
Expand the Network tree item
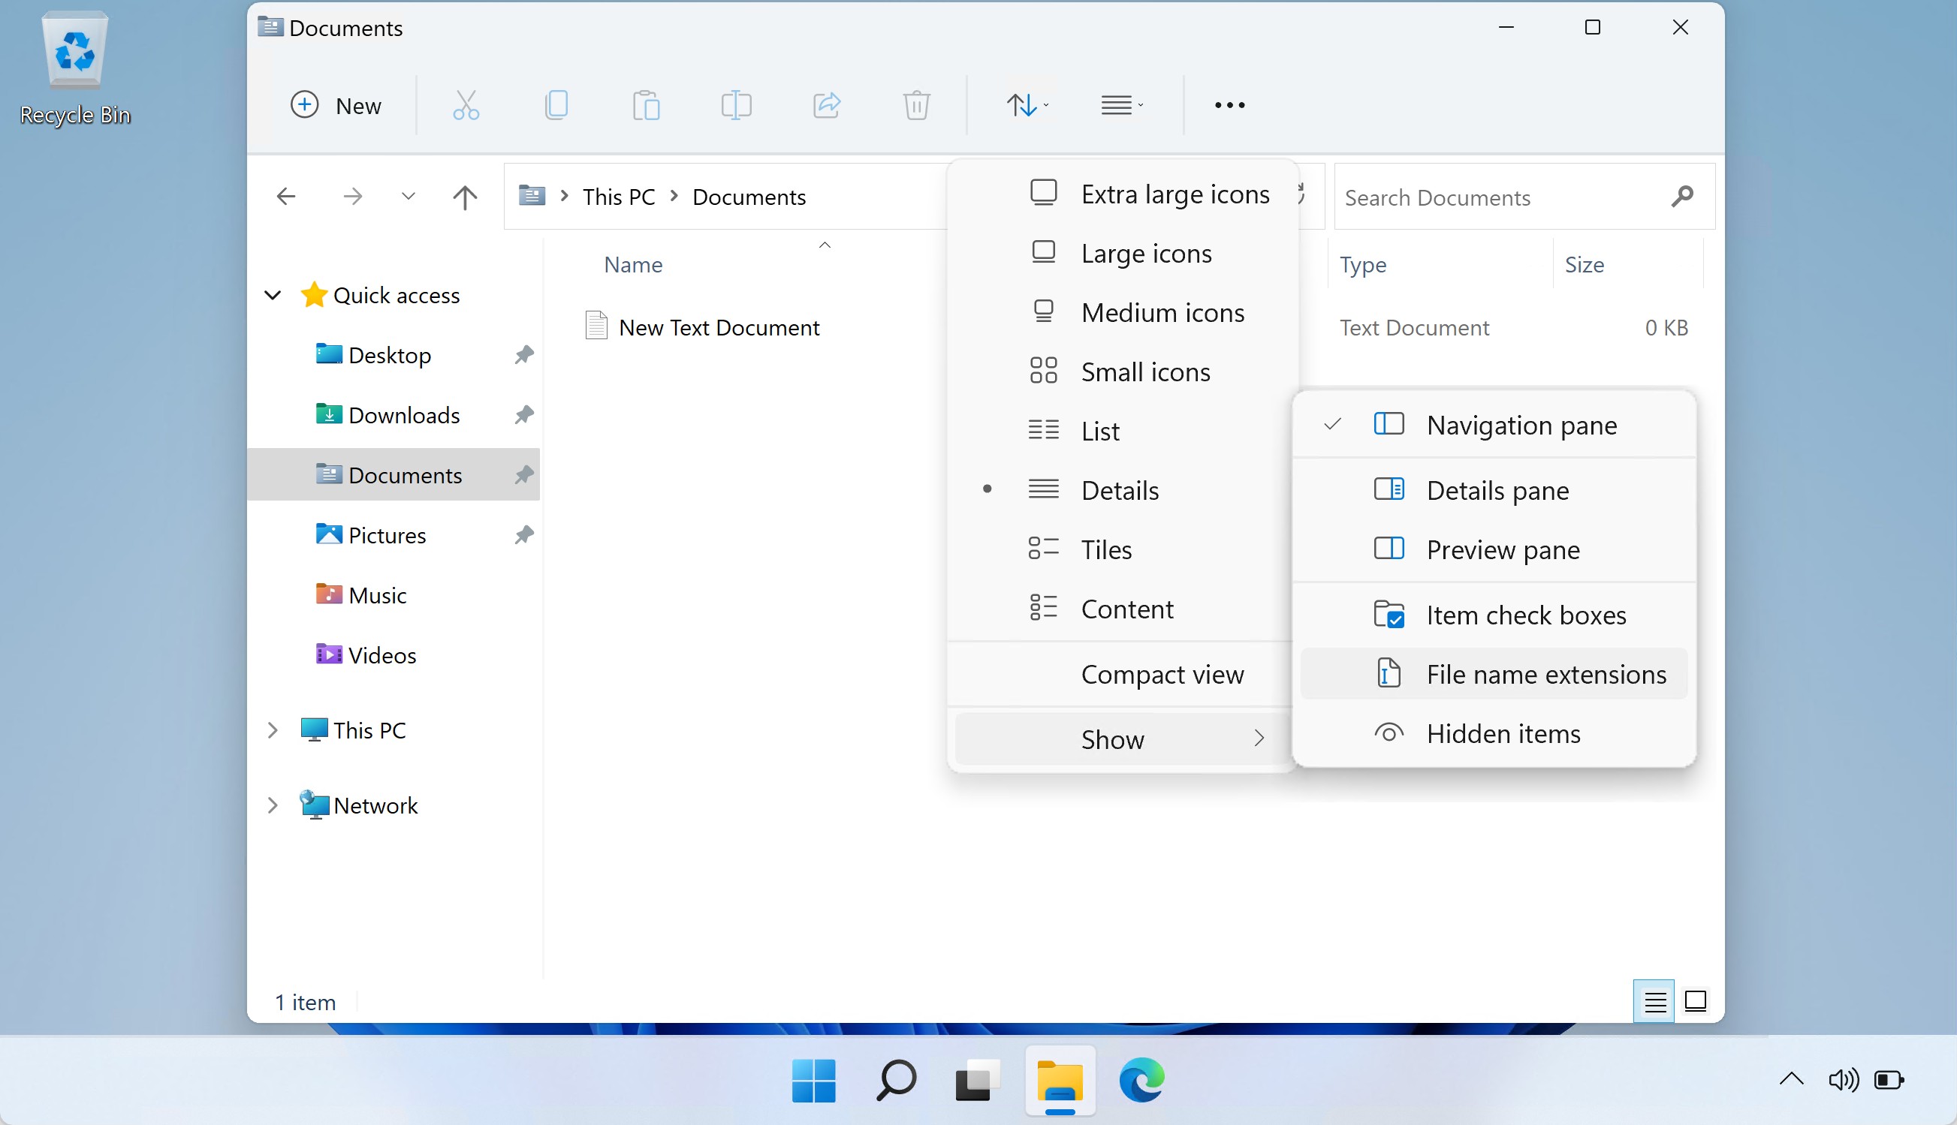pos(272,804)
